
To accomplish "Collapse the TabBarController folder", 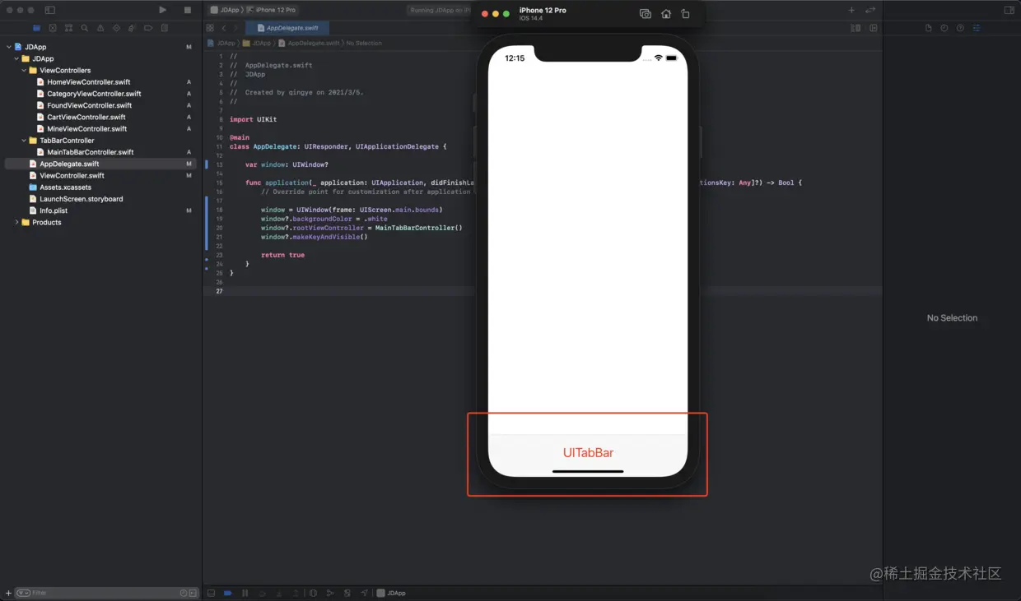I will pos(24,141).
